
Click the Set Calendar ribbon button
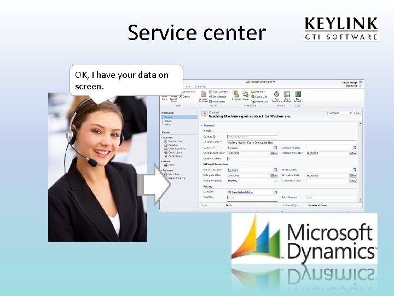218,96
